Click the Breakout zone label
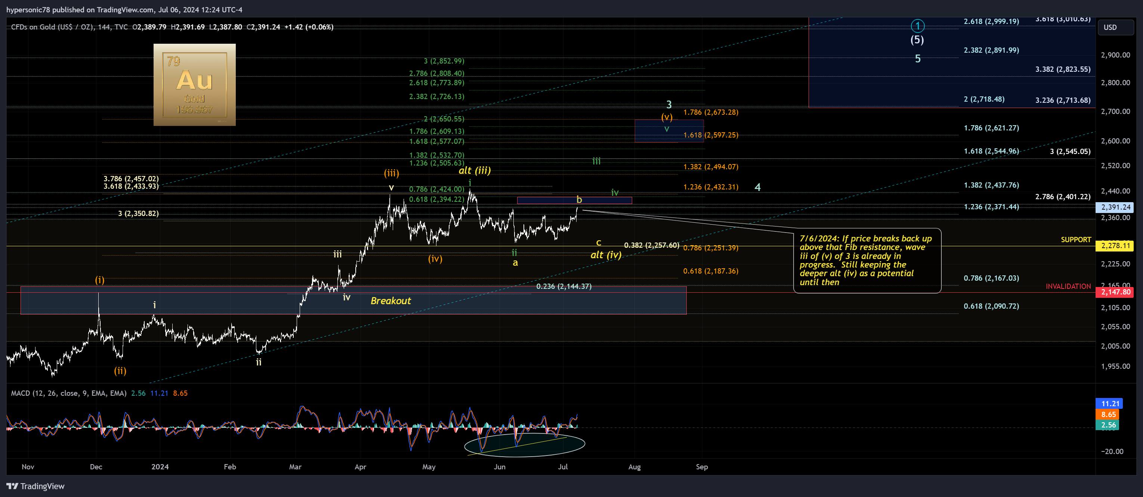 (390, 300)
